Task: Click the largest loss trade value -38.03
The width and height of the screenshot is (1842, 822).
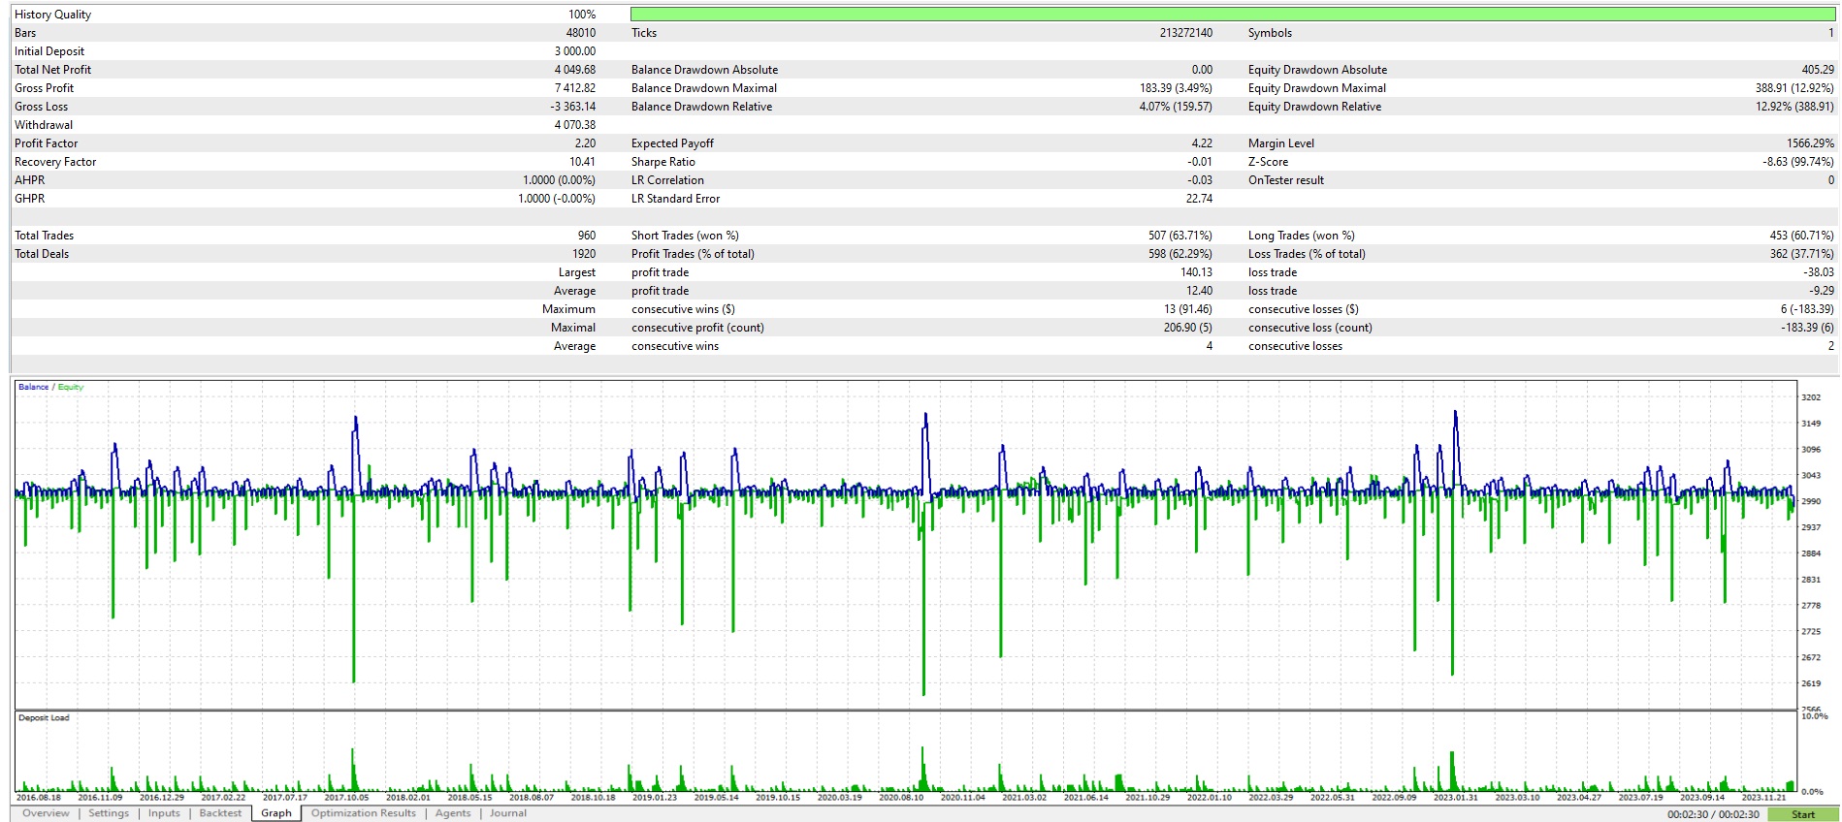Action: click(x=1819, y=272)
